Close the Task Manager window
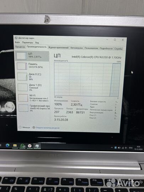Image resolution: width=144 pixels, height=192 pixels. click(x=123, y=40)
